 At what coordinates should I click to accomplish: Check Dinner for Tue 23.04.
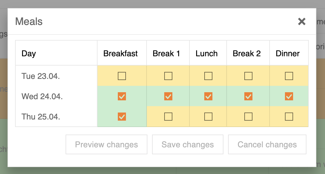click(x=289, y=76)
